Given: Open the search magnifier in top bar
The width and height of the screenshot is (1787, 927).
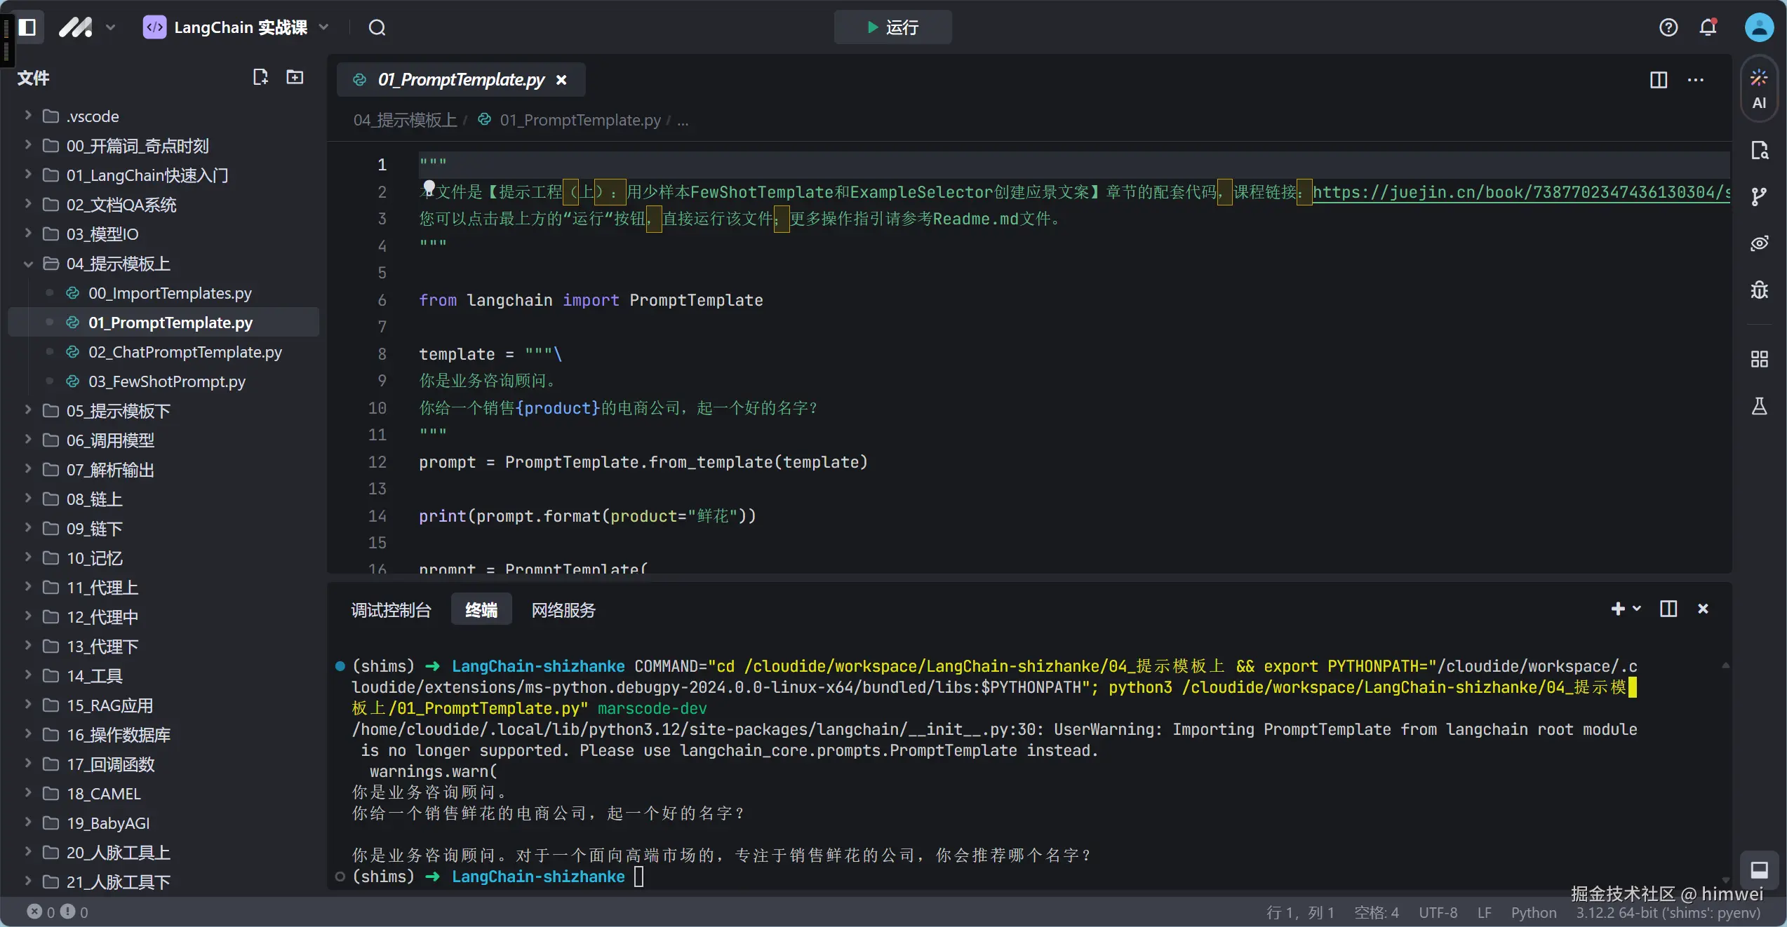Looking at the screenshot, I should (377, 28).
